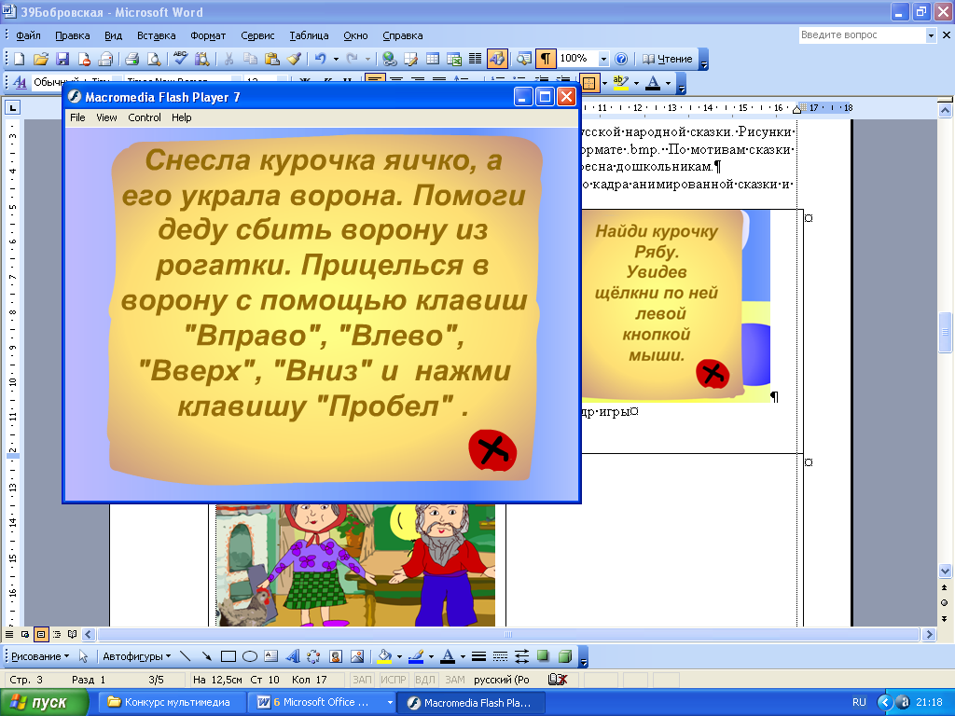Open the zoom 100% dropdown
This screenshot has width=955, height=716.
point(603,59)
